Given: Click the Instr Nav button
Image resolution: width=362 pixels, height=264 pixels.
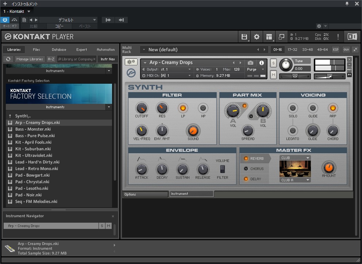Looking at the screenshot, I should point(108,59).
